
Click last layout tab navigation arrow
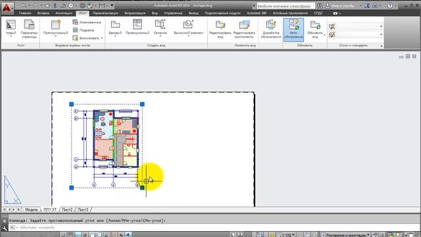click(x=19, y=209)
